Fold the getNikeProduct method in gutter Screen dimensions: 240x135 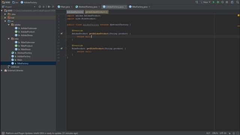coord(66,48)
